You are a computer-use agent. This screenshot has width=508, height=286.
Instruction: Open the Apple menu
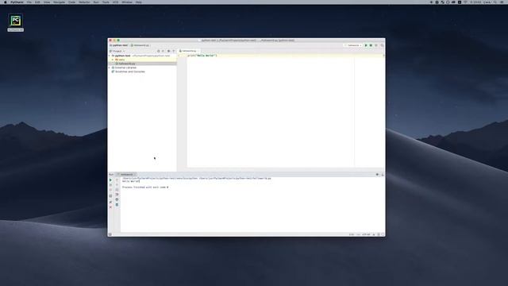(x=6, y=2)
